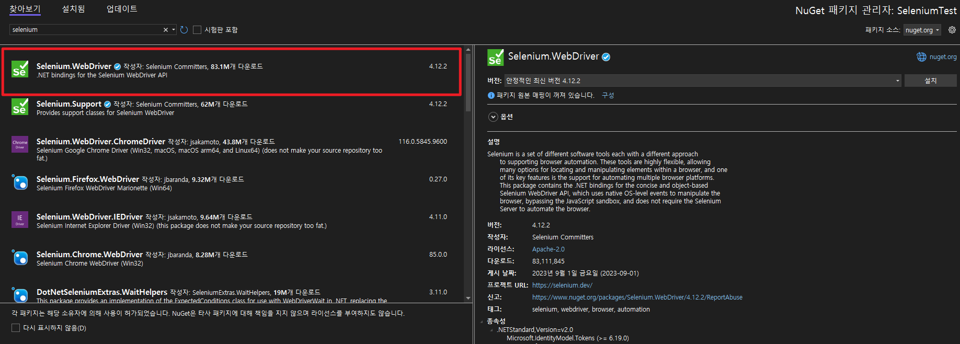Screen dimensions: 960x344
Task: Check the 다시 표시하지 않음 checkbox
Action: [16, 328]
